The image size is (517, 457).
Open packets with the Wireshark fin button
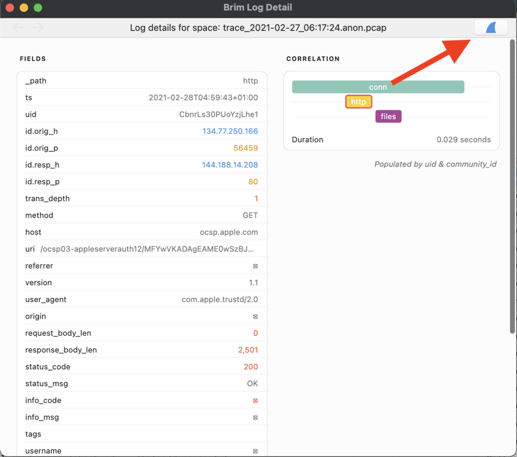pyautogui.click(x=491, y=28)
